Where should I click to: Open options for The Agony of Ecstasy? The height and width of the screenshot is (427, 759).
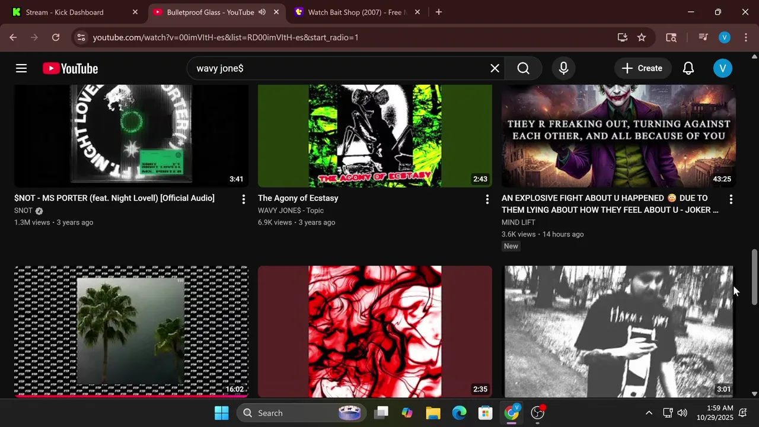(x=487, y=199)
